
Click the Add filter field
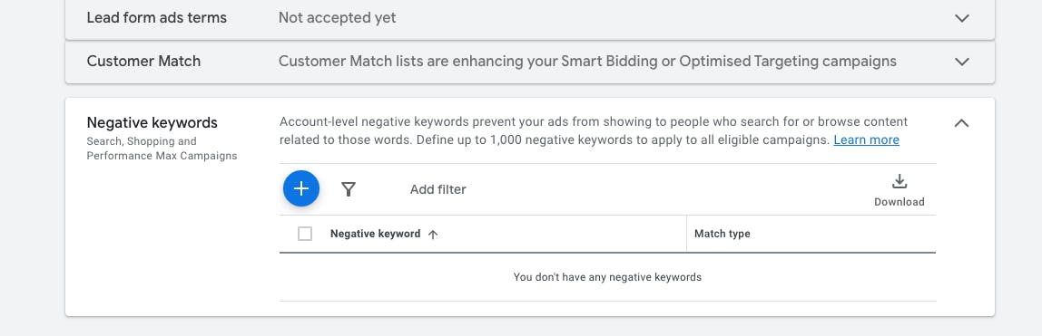pos(437,189)
